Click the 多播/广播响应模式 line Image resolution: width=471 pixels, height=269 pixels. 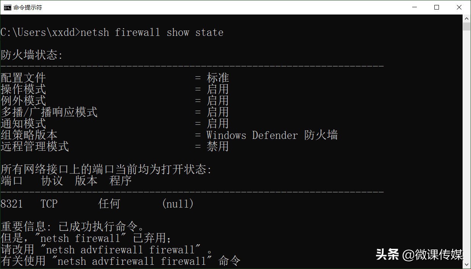point(115,113)
